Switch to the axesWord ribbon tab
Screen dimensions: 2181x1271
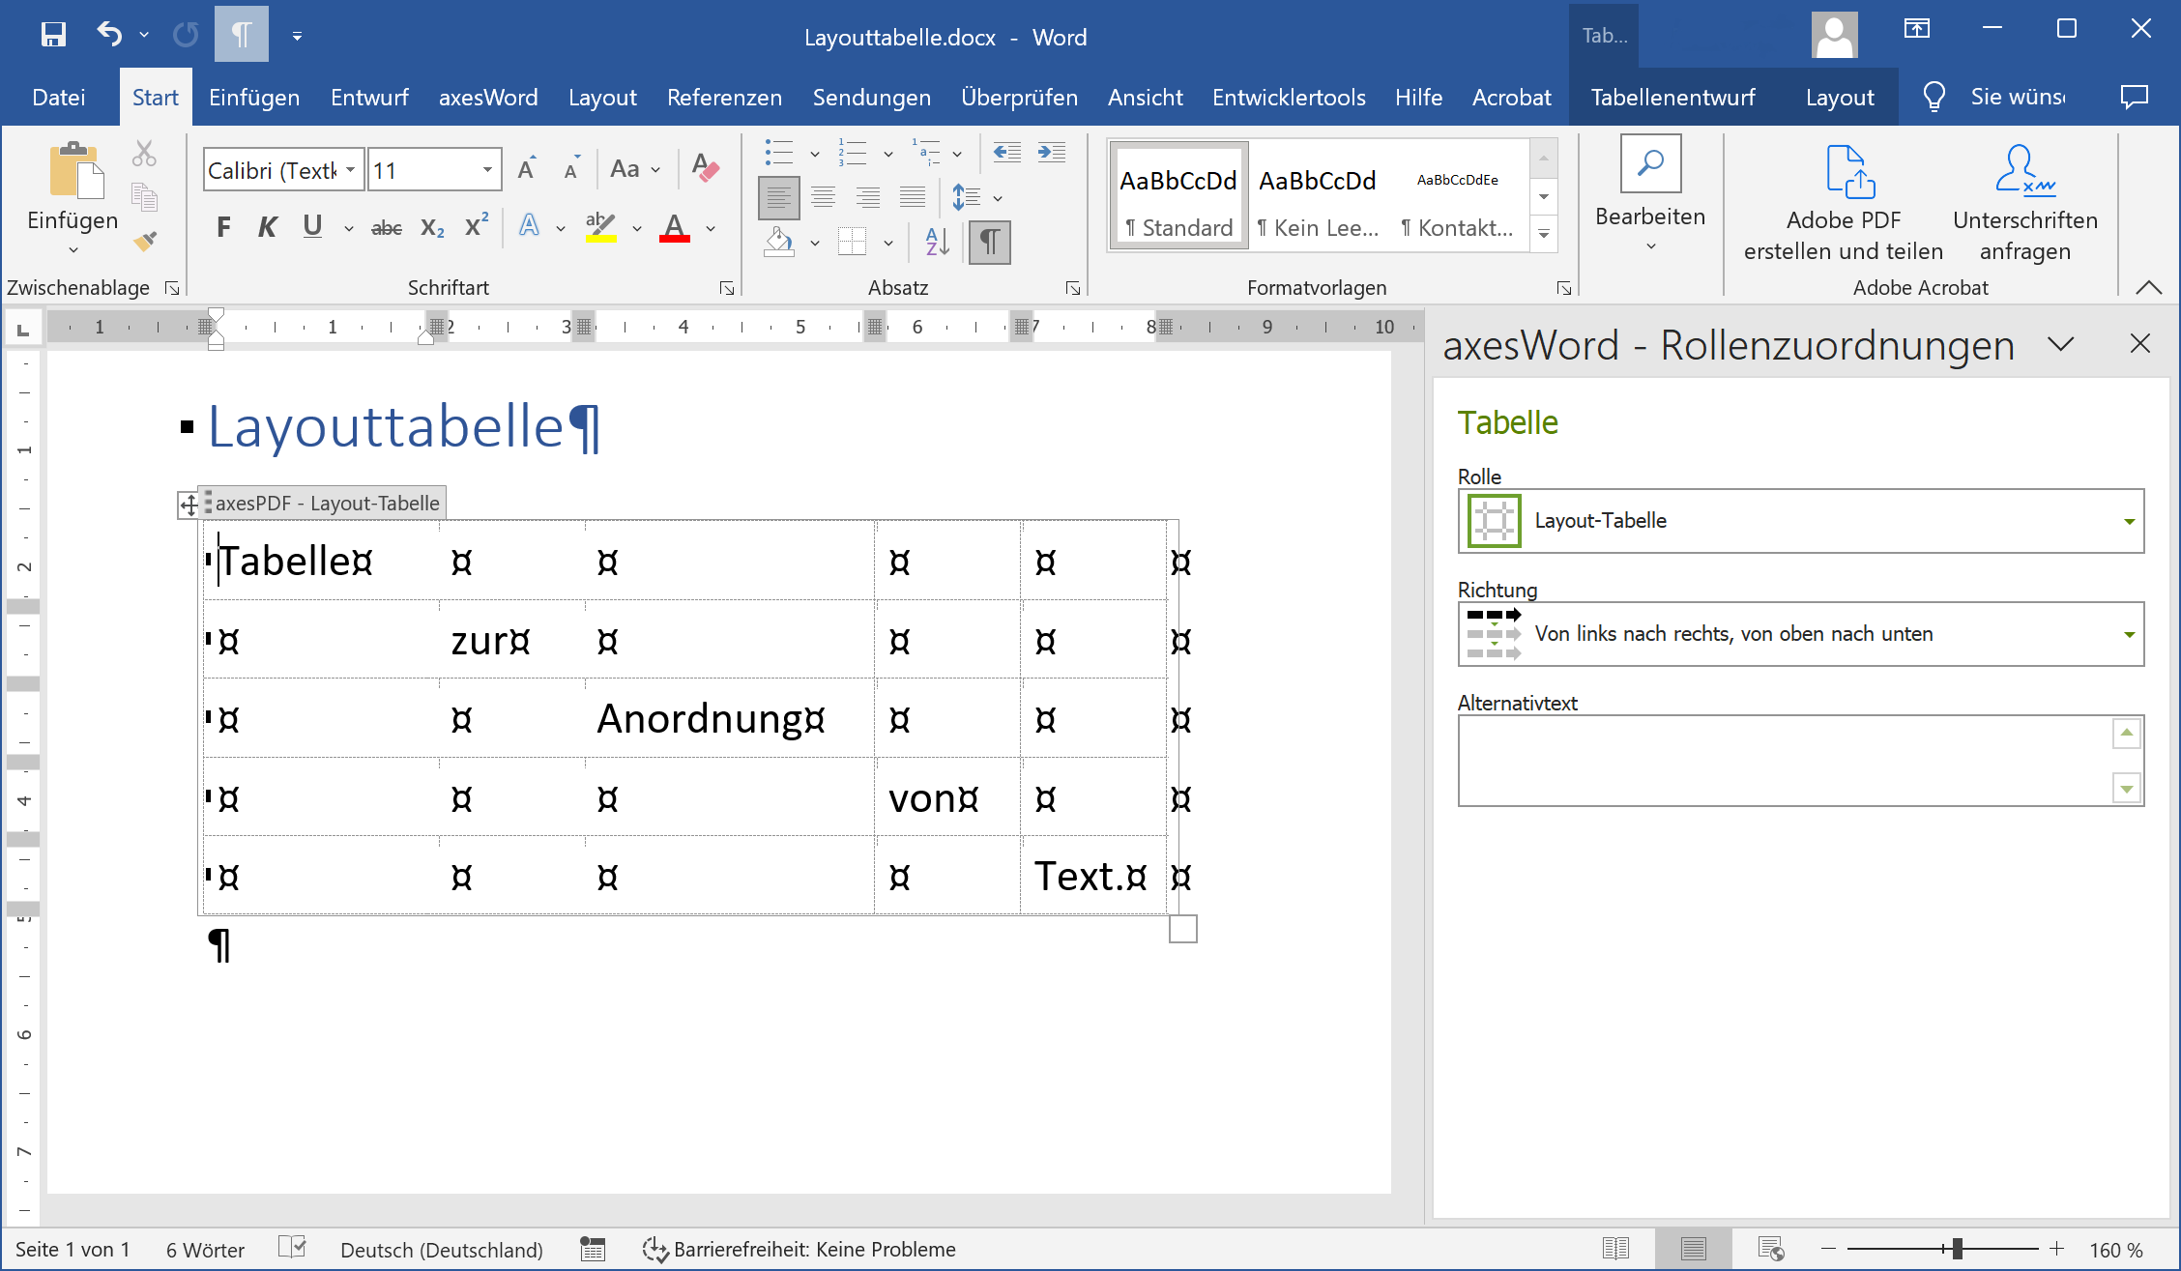tap(487, 98)
